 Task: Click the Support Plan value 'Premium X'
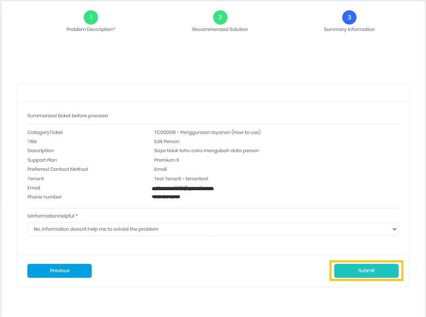tap(166, 160)
